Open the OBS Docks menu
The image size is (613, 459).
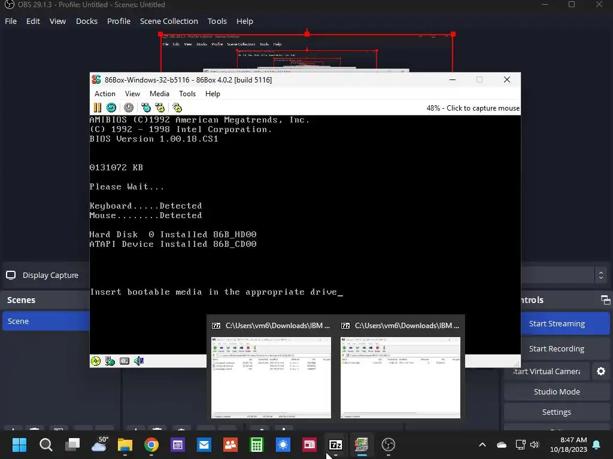pyautogui.click(x=87, y=21)
